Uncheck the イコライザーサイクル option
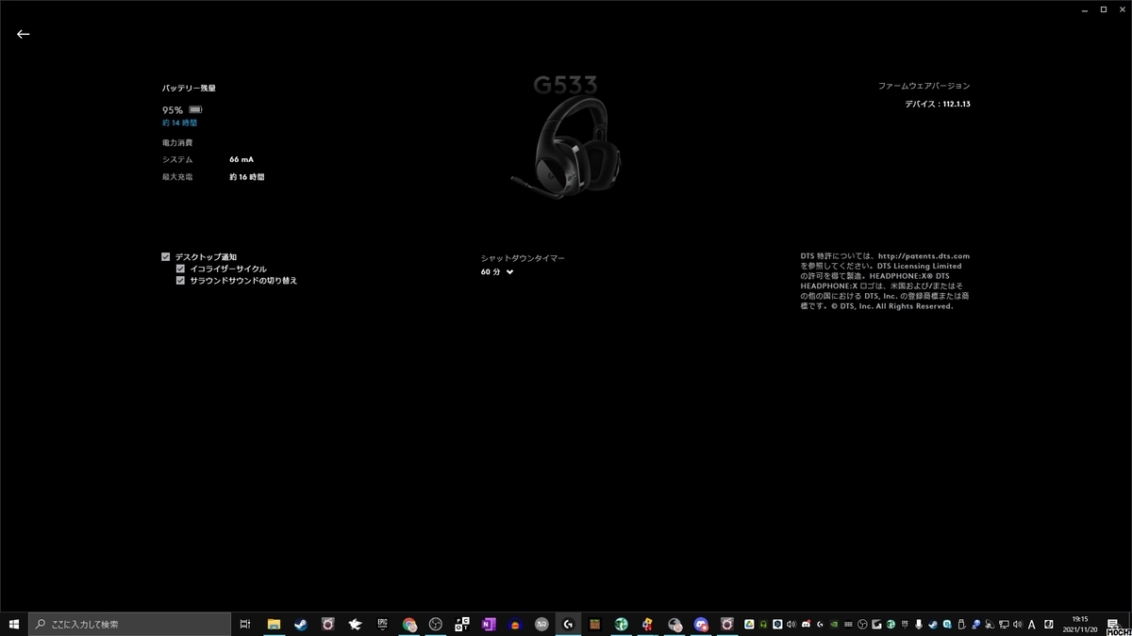1132x636 pixels. point(180,268)
